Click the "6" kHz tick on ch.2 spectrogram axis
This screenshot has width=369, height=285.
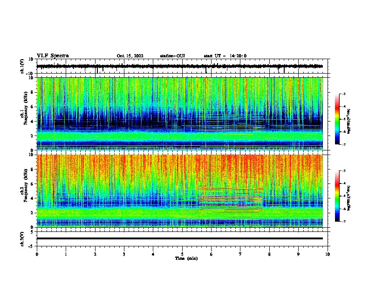click(x=32, y=183)
